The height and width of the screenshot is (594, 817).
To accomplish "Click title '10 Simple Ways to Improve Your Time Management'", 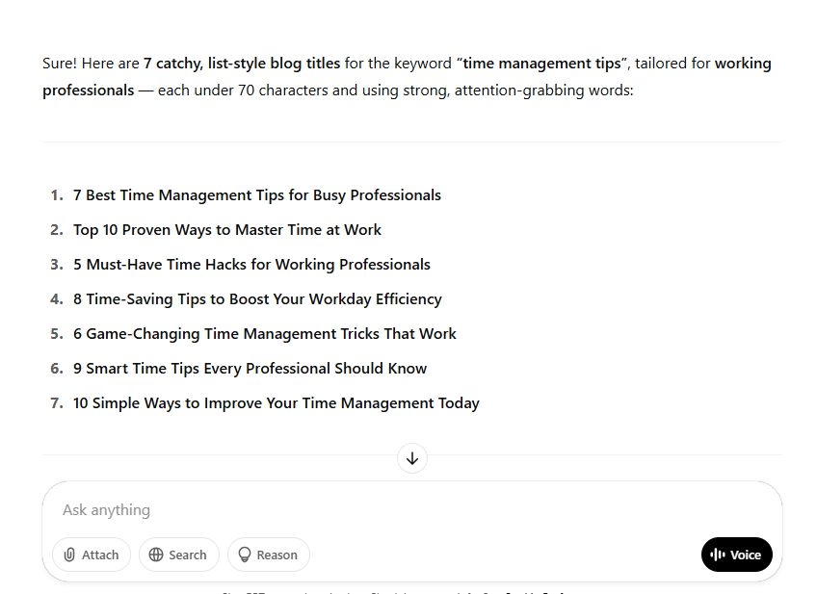I will click(277, 403).
